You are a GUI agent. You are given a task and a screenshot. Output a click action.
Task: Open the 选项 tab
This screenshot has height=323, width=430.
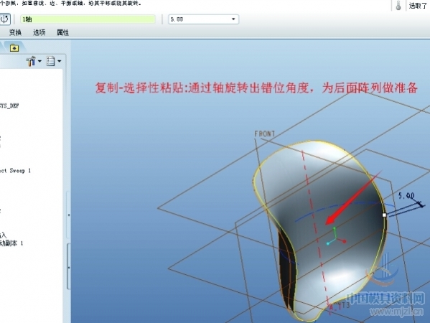point(39,32)
